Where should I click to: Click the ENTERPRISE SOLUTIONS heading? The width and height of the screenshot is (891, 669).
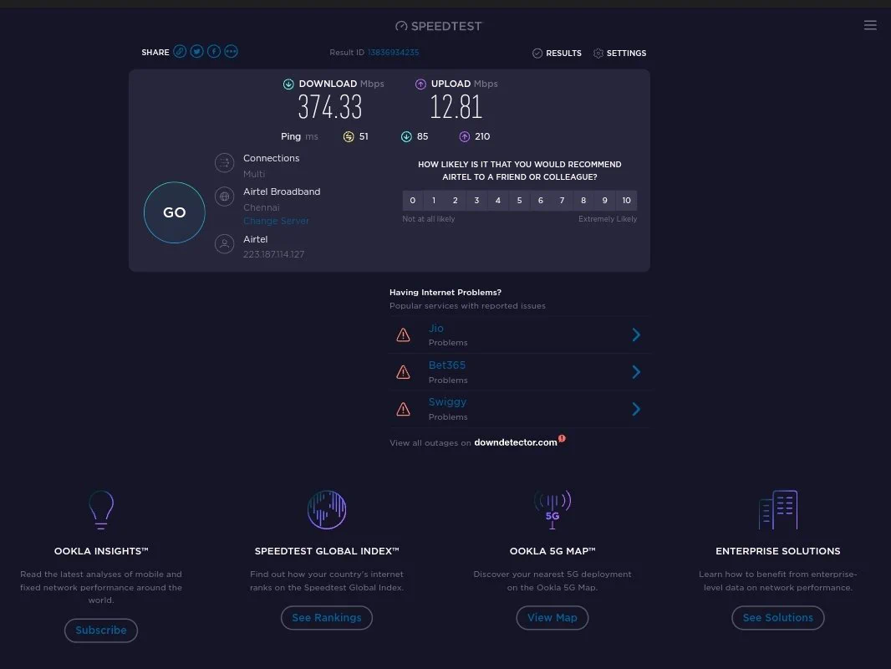pos(778,551)
